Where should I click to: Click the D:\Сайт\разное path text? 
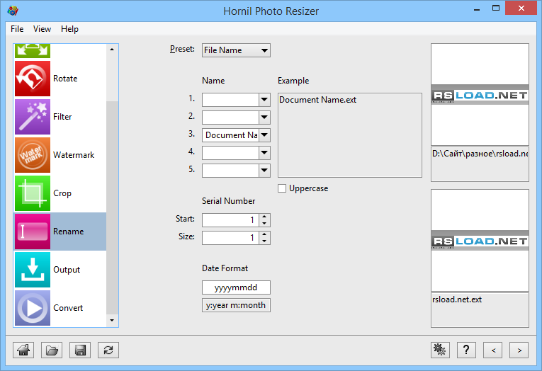[480, 154]
